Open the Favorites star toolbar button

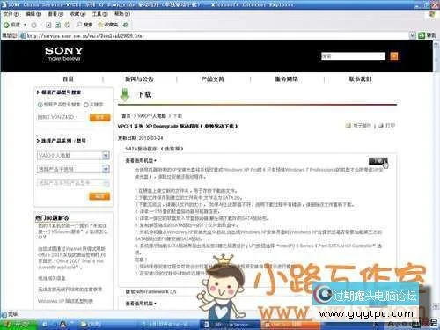click(x=107, y=25)
